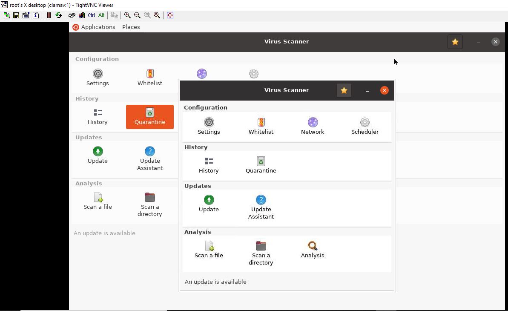The width and height of the screenshot is (508, 311).
Task: Open Quarantine in the front window
Action: pyautogui.click(x=261, y=165)
